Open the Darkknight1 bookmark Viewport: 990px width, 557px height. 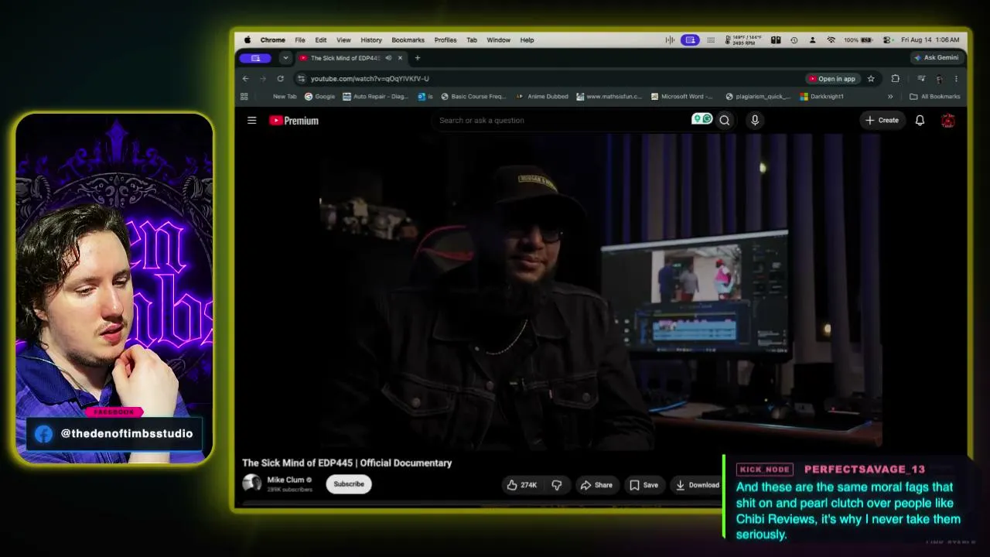822,97
